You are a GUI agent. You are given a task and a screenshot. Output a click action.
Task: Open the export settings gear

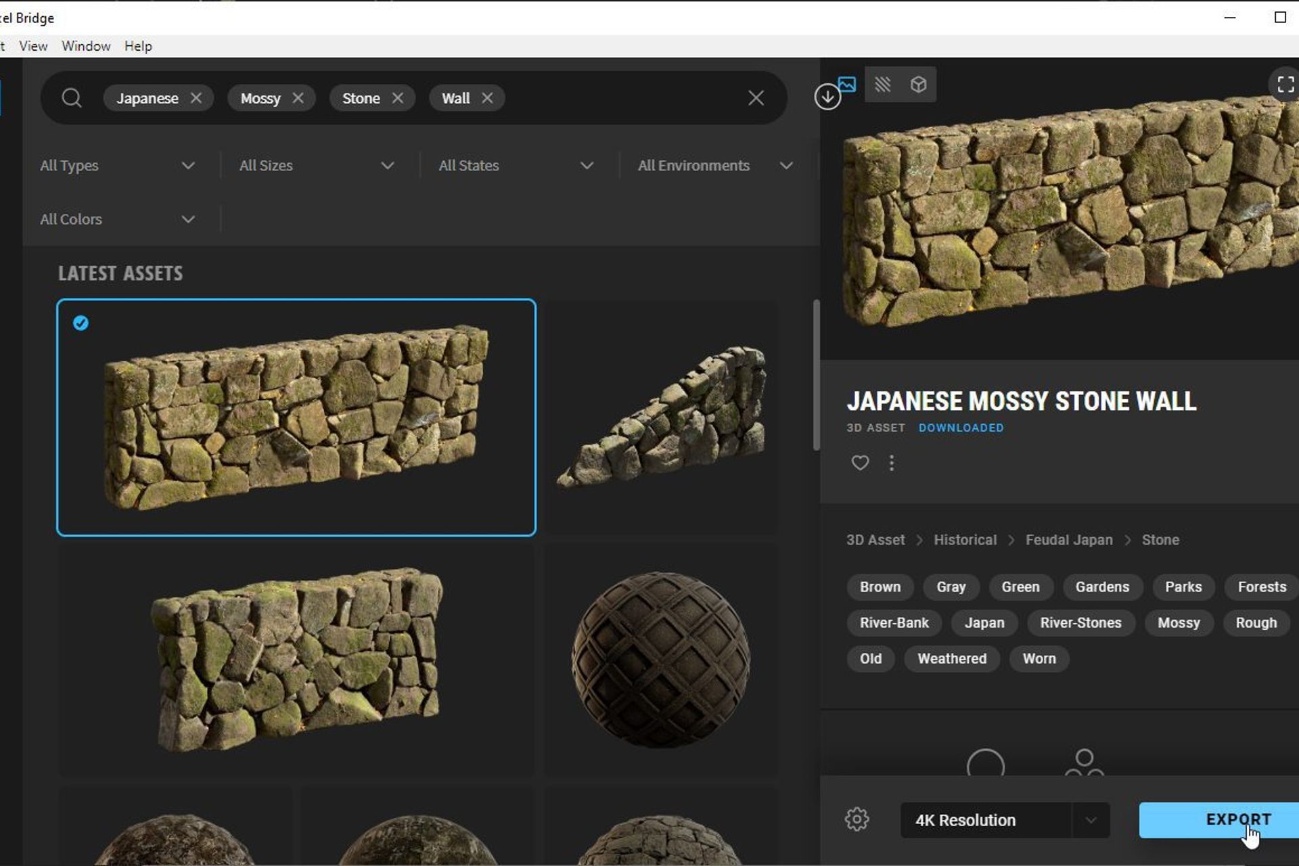click(857, 819)
